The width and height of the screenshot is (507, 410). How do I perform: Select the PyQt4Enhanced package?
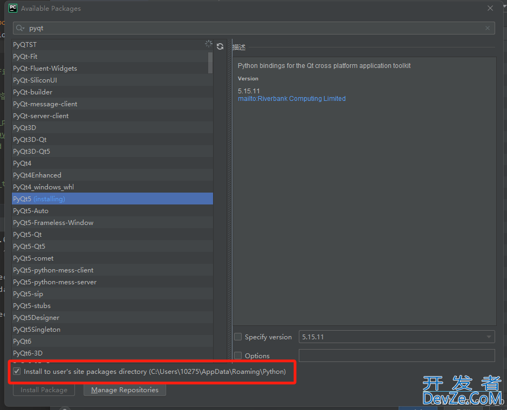click(112, 175)
